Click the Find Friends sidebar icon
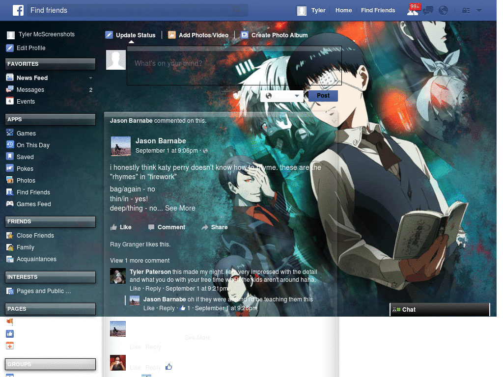 pos(10,192)
